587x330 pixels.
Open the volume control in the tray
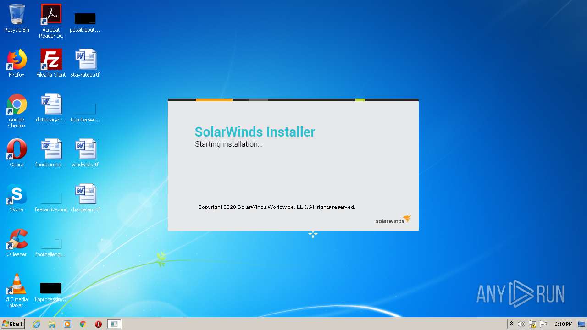point(521,324)
